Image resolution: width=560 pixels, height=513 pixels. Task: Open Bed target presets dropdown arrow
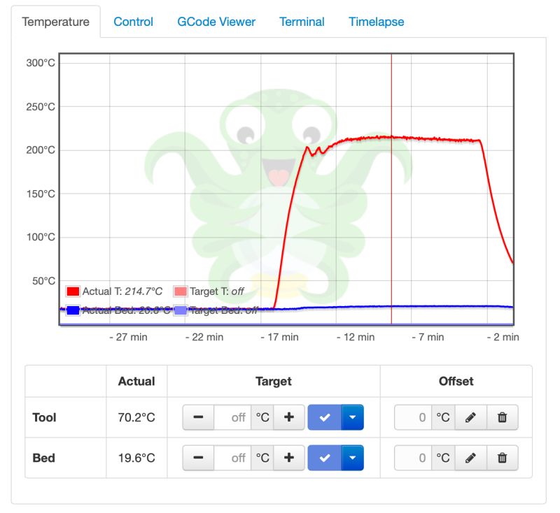[x=353, y=458]
